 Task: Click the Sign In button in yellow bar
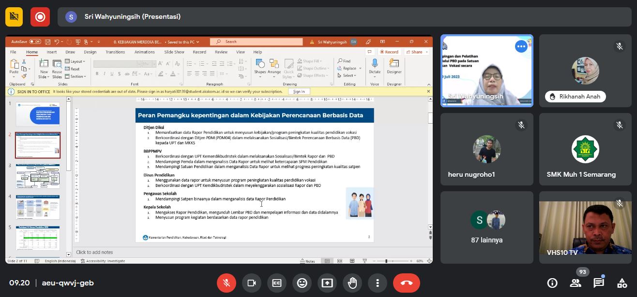coord(299,91)
